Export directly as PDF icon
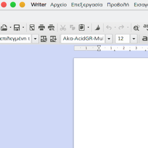 [x=32, y=27]
